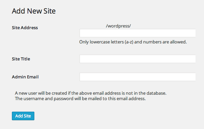Click the Add New Site heading
The height and width of the screenshot is (129, 204).
click(x=34, y=11)
